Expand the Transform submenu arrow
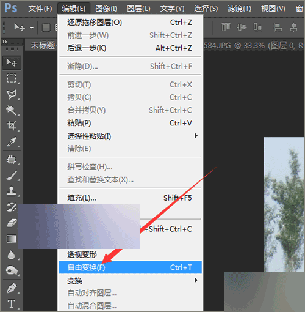305x312 pixels. [196, 280]
